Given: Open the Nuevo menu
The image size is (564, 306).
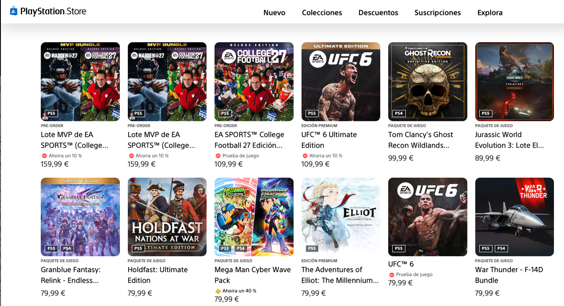Looking at the screenshot, I should tap(274, 13).
